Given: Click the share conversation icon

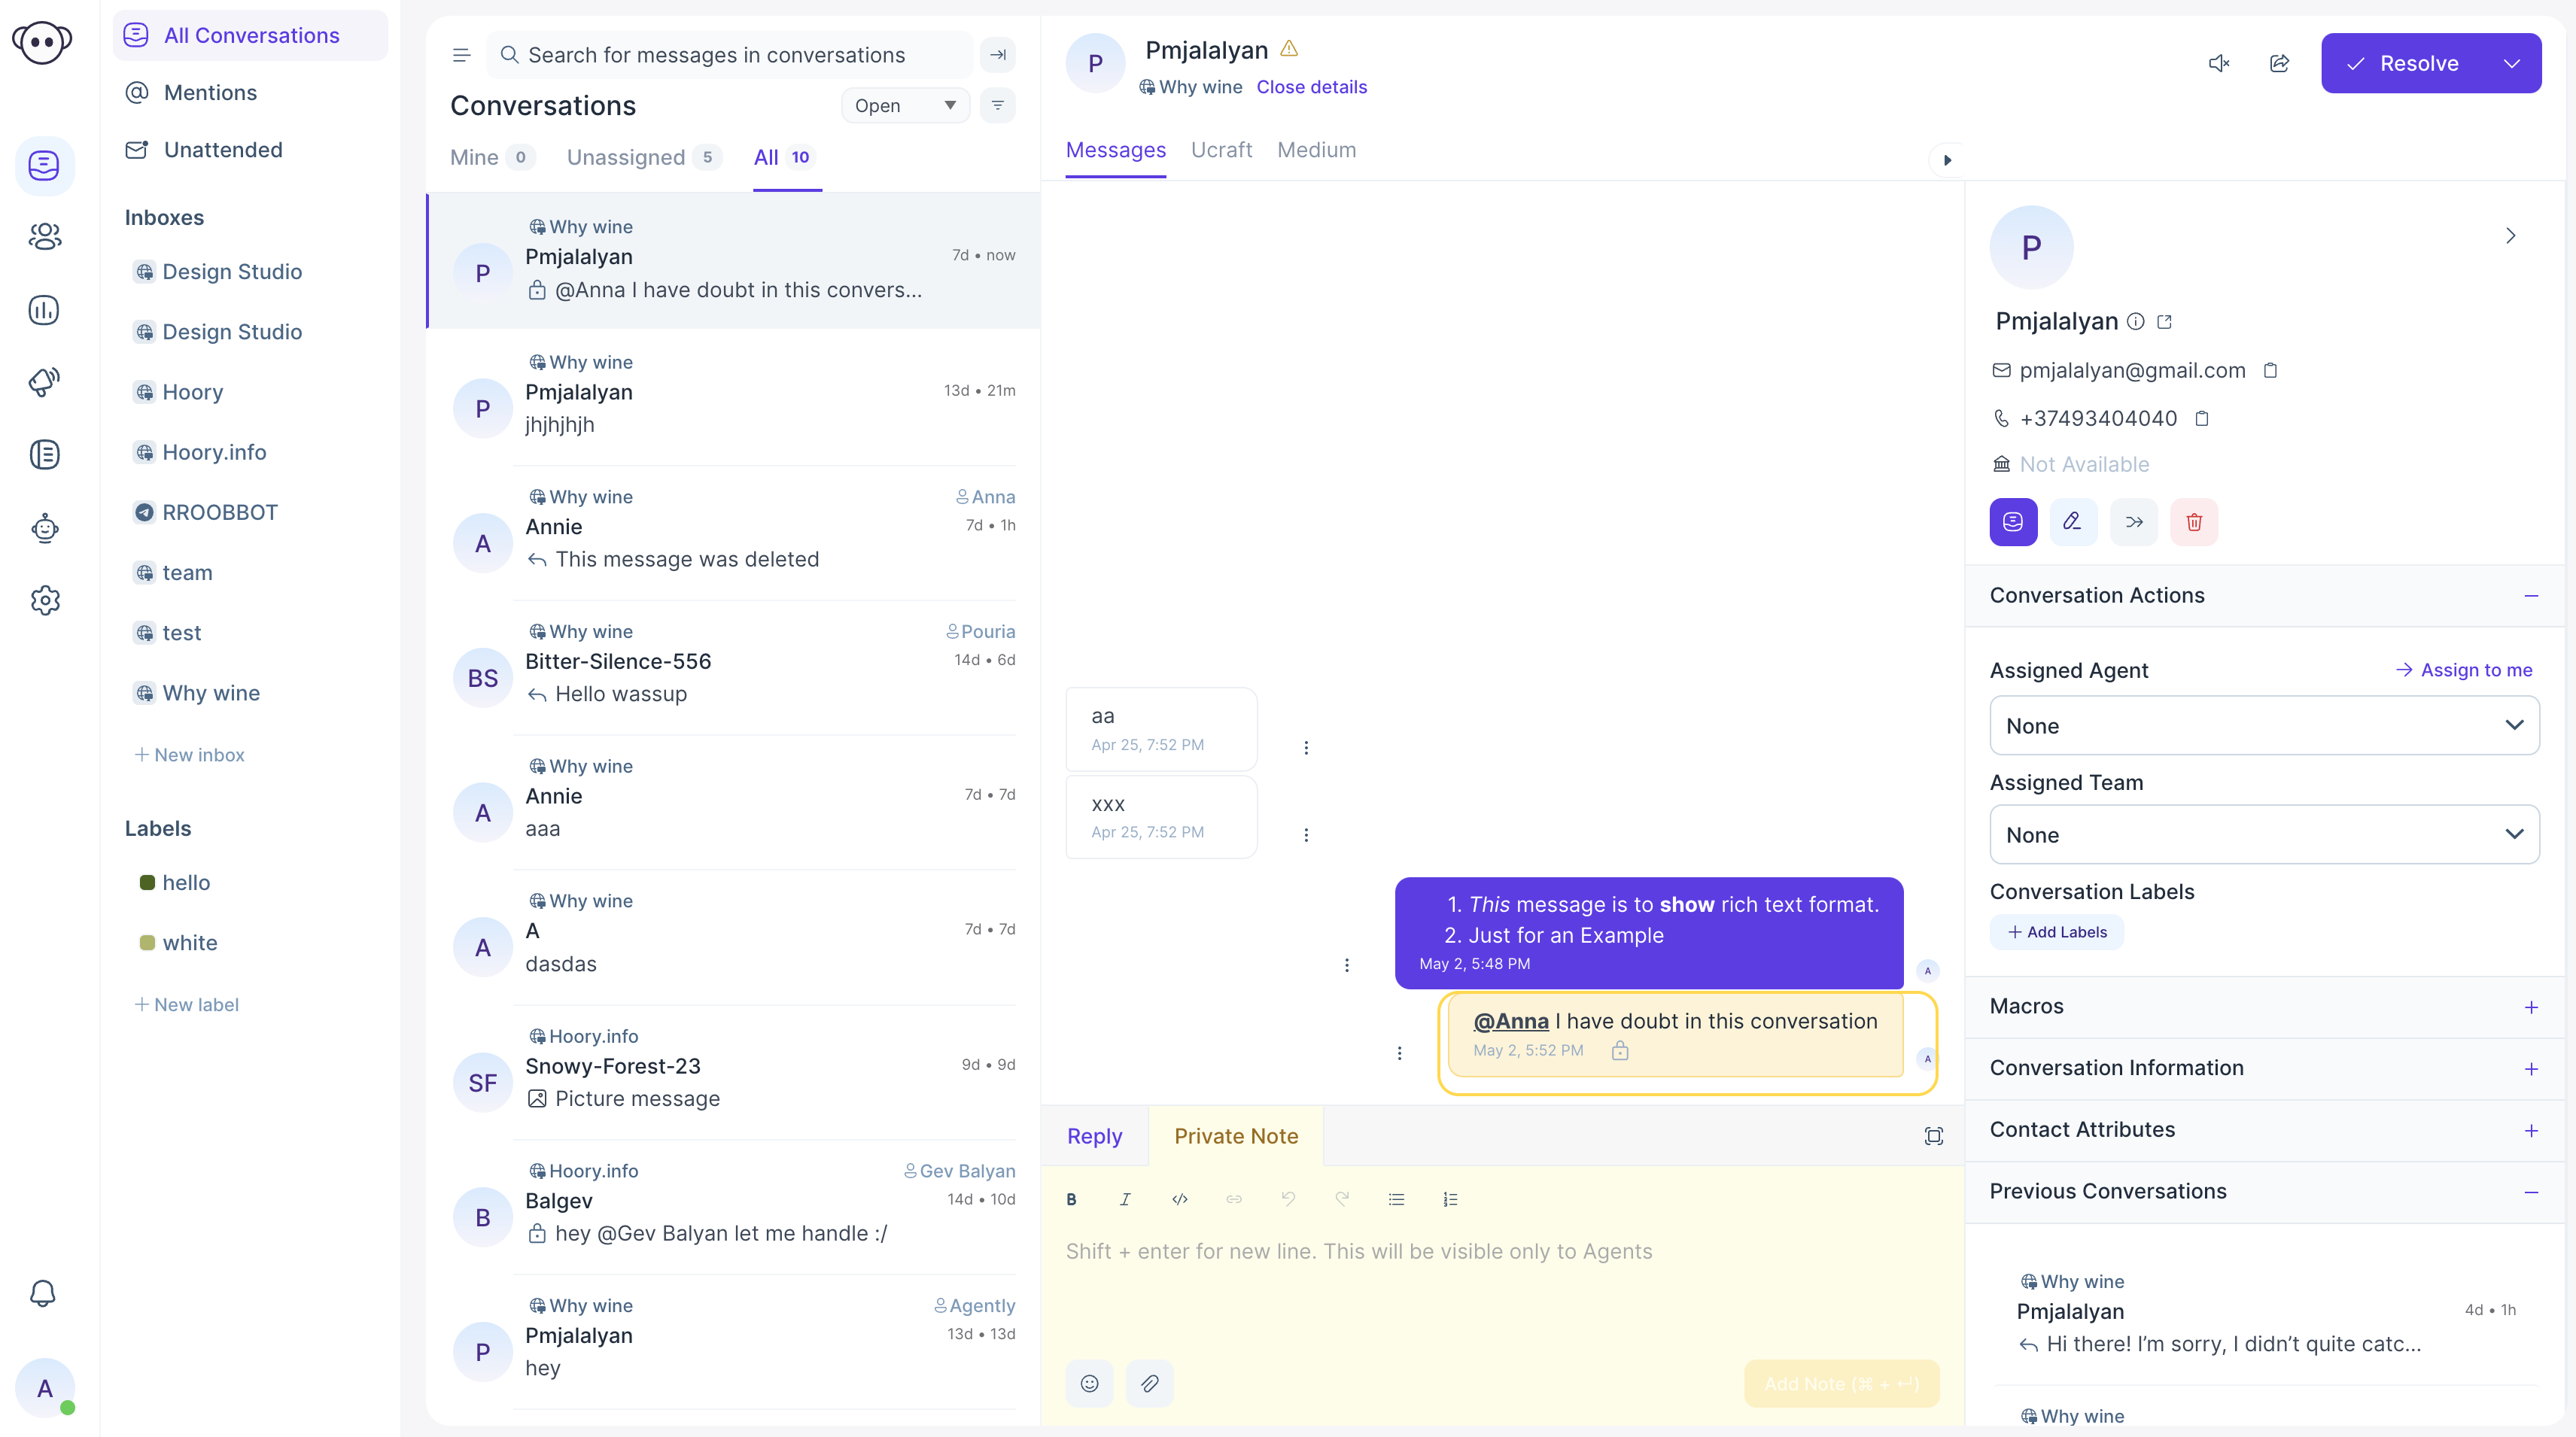Looking at the screenshot, I should point(2279,63).
